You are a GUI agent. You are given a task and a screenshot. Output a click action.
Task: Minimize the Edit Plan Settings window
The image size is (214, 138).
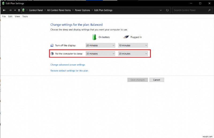[x=191, y=3]
